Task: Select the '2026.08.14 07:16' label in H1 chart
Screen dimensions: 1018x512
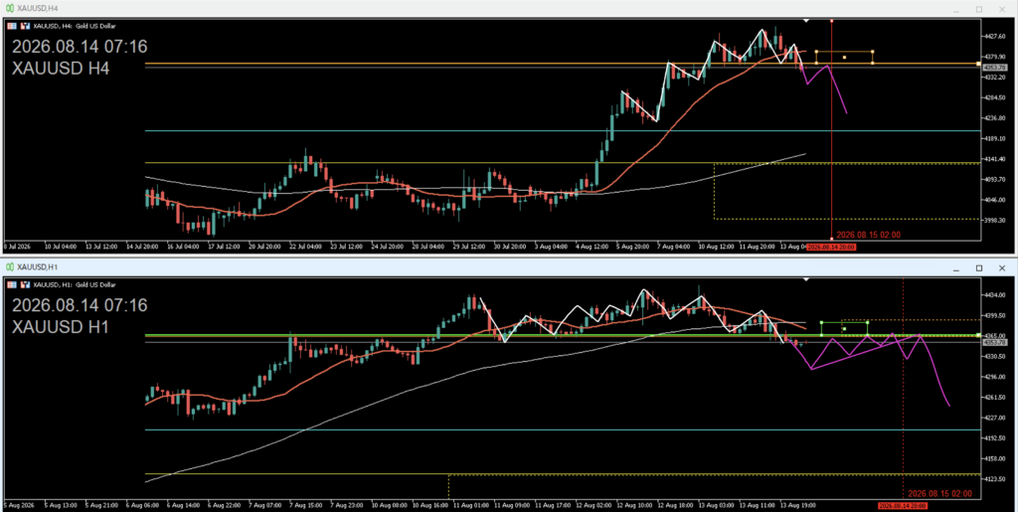Action: (x=80, y=305)
